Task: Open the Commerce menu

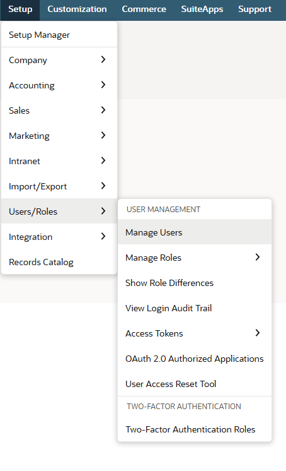Action: (144, 9)
